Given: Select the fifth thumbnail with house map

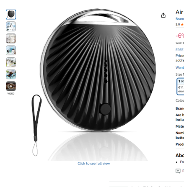Looking at the screenshot, I should tap(11, 62).
